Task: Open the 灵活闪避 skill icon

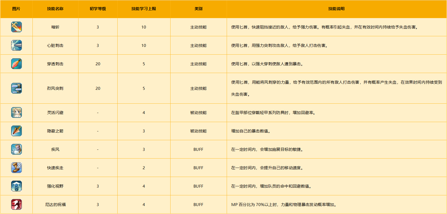Action: point(16,113)
